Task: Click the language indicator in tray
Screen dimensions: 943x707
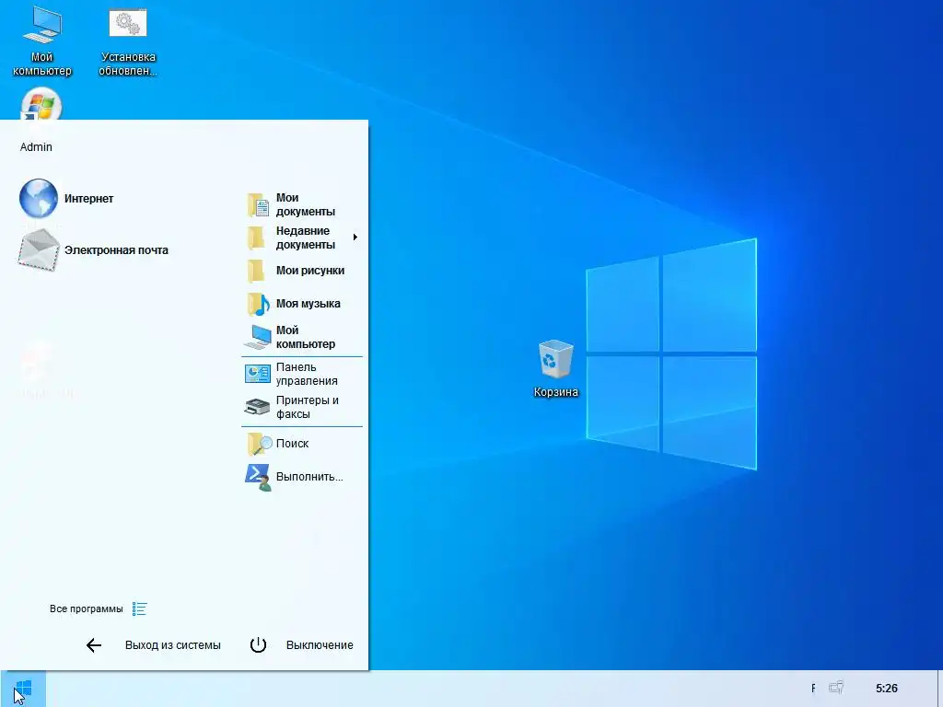Action: [813, 688]
